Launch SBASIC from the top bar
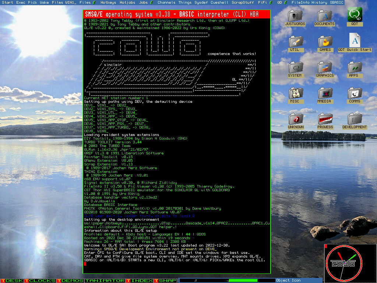377x283 pixels. click(337, 3)
